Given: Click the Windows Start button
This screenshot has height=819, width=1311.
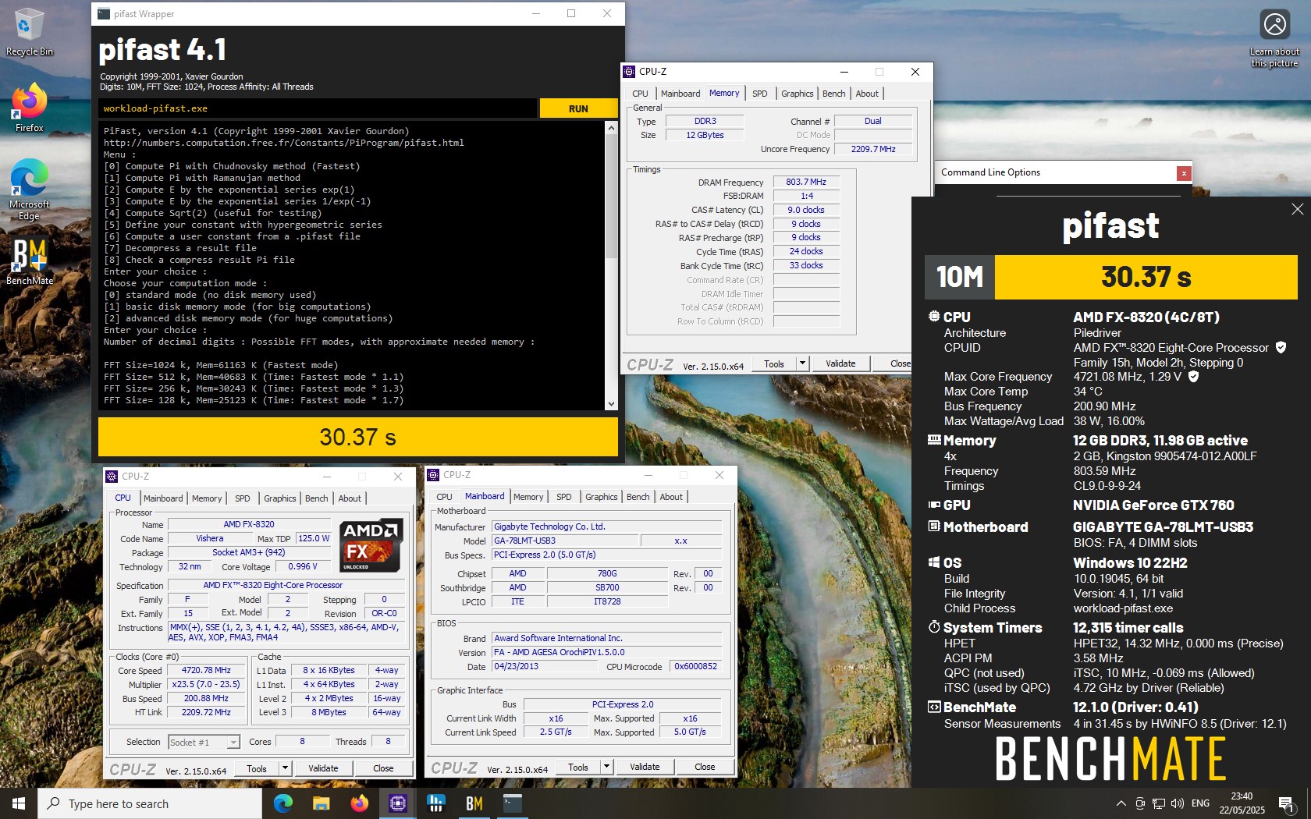Looking at the screenshot, I should [19, 803].
